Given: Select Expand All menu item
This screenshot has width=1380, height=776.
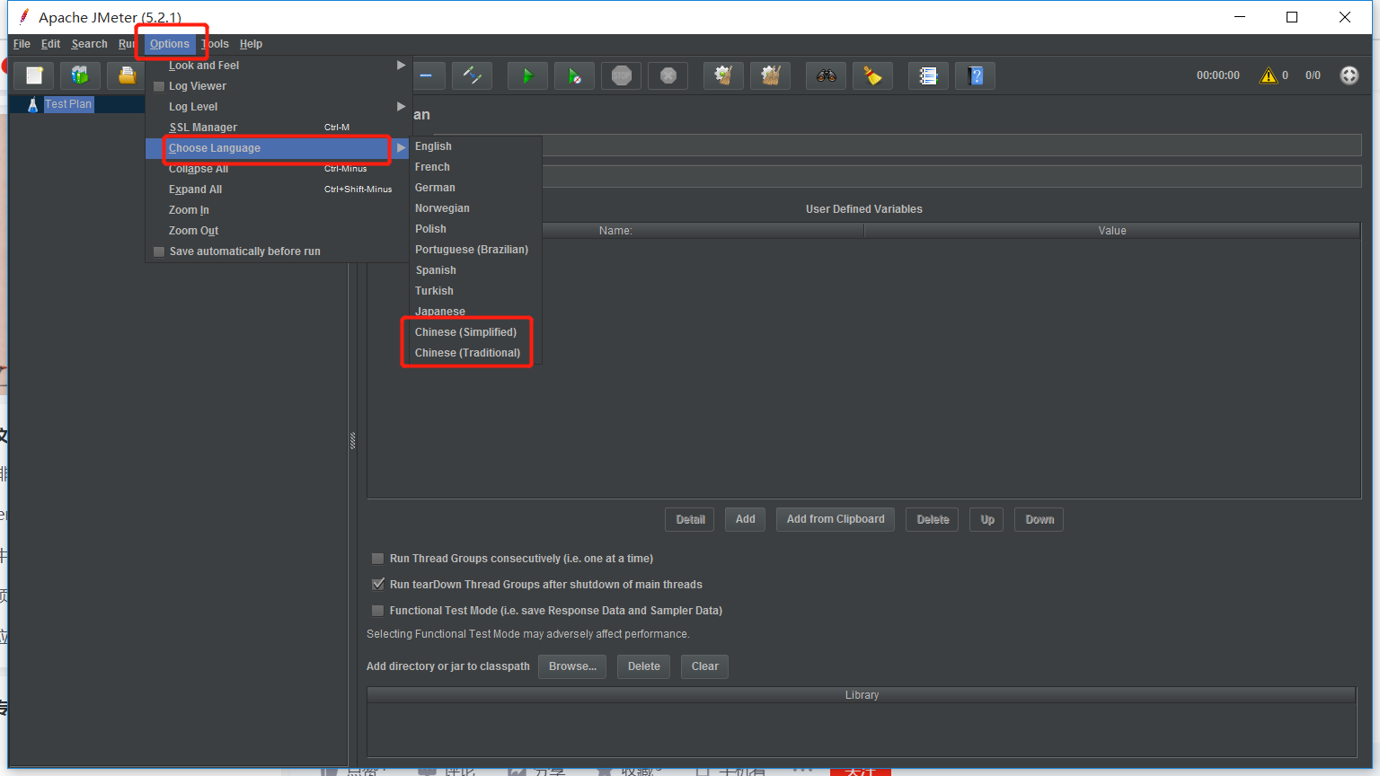Looking at the screenshot, I should click(x=278, y=190).
